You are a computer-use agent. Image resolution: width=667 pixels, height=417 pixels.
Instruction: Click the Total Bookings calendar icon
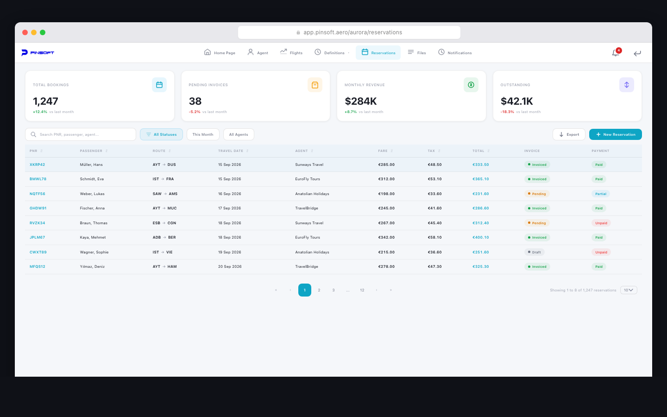[x=159, y=85]
